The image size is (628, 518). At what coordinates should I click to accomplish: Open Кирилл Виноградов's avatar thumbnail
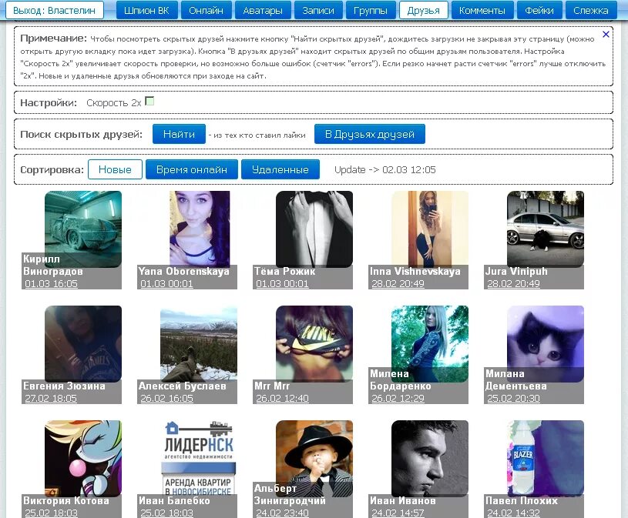pyautogui.click(x=83, y=229)
